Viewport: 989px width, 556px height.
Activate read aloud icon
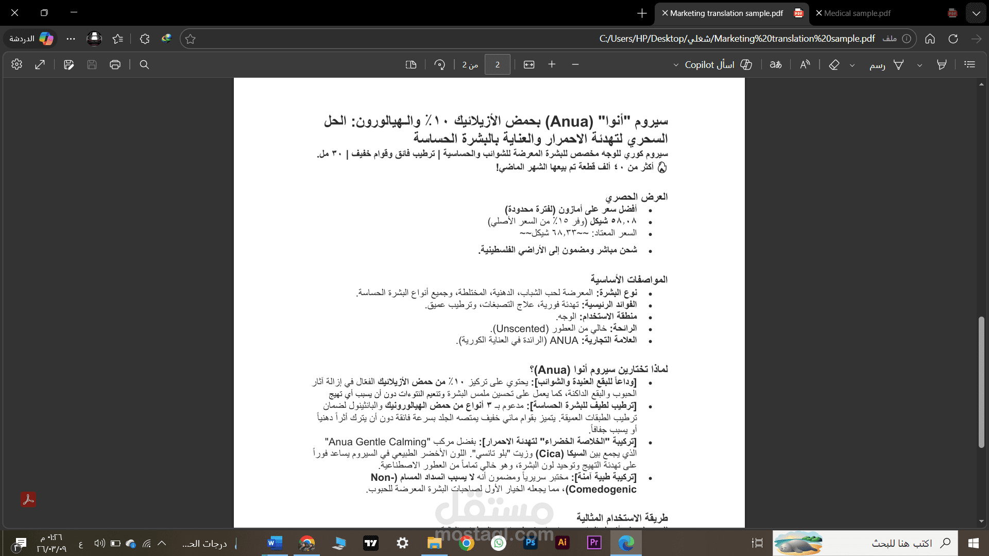[805, 64]
